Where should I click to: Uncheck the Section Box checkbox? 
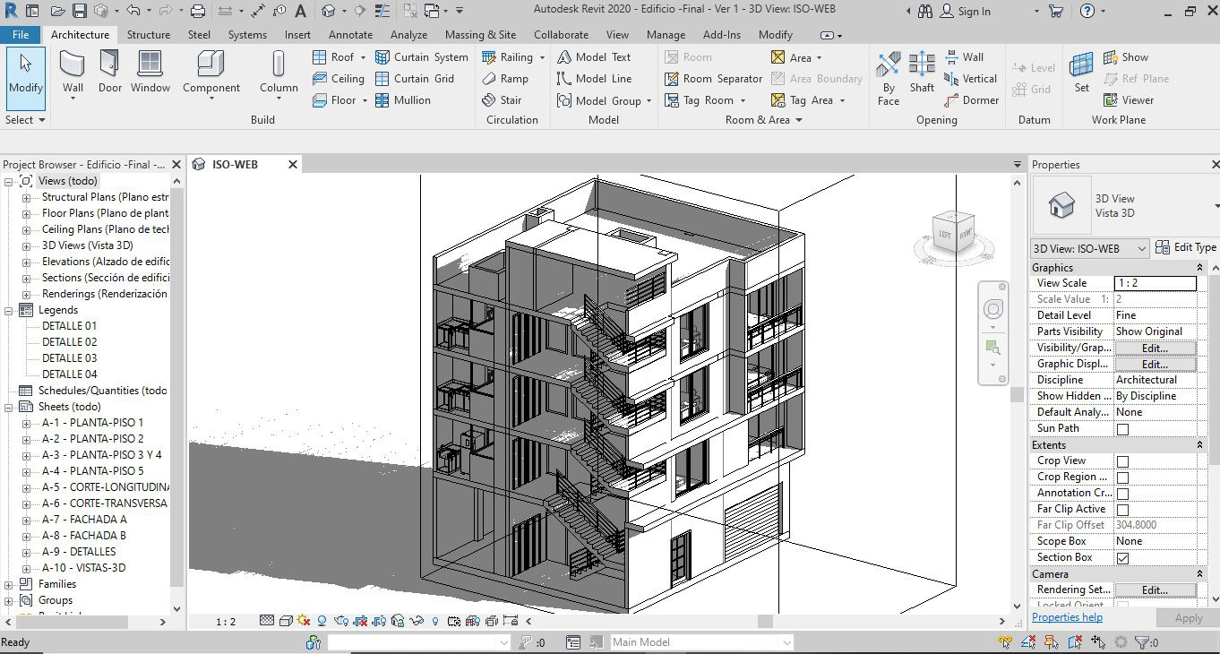1122,558
